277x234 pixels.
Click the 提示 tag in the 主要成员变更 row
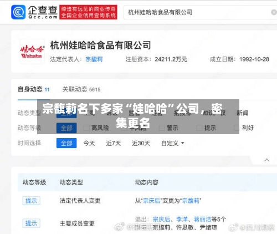click(x=31, y=223)
